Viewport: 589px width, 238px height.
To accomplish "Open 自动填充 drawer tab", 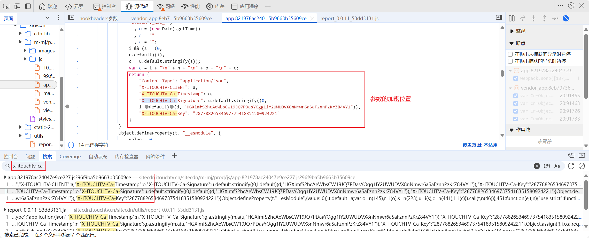I will coord(98,156).
